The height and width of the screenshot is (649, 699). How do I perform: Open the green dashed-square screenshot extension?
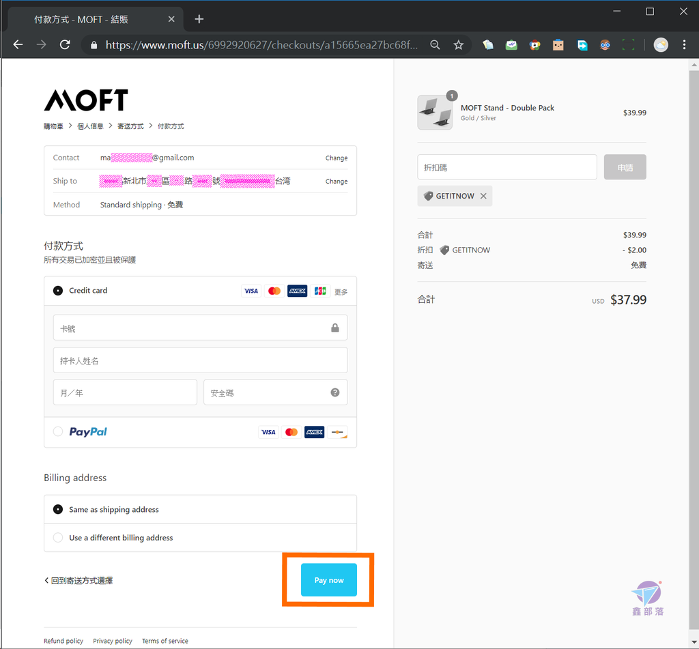(x=628, y=44)
